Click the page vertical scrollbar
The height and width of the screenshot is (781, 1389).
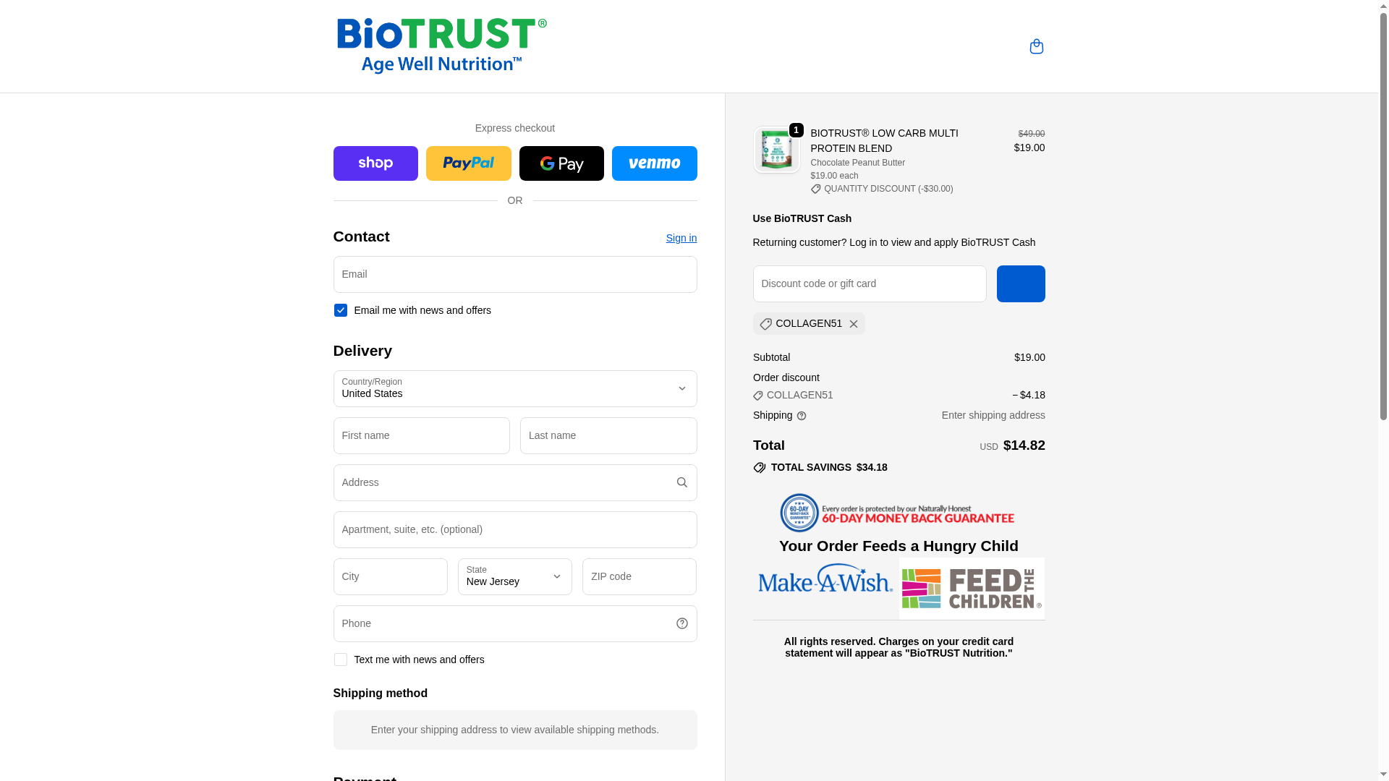click(1383, 390)
